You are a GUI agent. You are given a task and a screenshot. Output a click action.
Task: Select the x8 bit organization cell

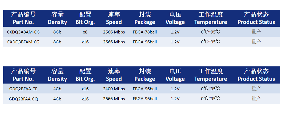85,32
